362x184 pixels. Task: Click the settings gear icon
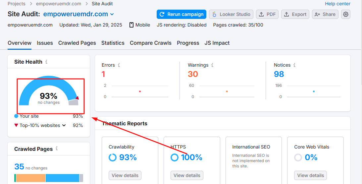coord(346,14)
